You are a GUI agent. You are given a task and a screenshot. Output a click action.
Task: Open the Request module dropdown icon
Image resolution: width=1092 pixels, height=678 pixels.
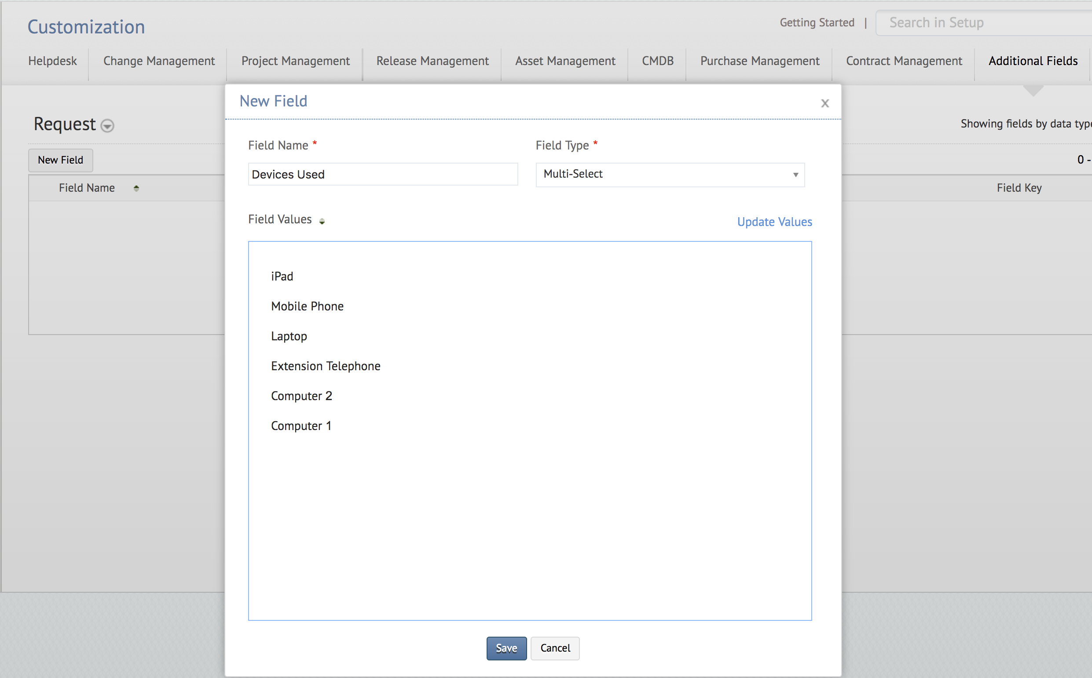point(107,126)
